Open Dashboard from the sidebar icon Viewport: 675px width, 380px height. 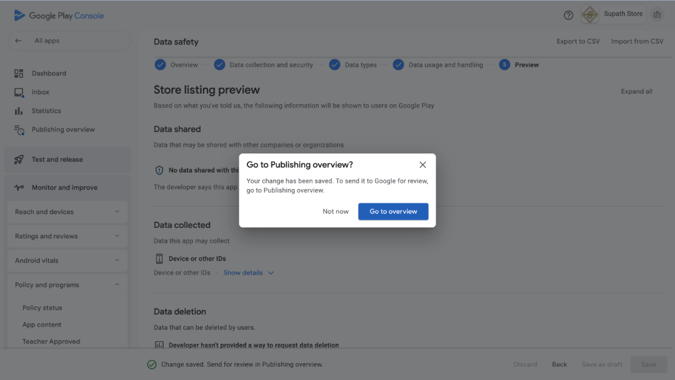tap(19, 74)
